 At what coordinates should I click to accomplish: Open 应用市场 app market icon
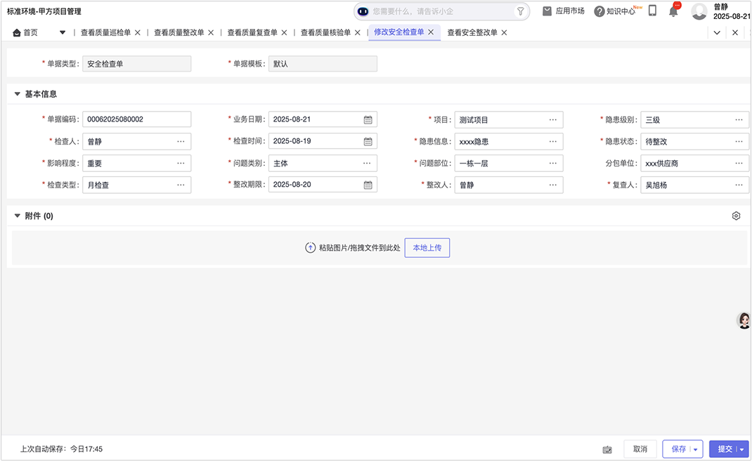click(x=547, y=11)
